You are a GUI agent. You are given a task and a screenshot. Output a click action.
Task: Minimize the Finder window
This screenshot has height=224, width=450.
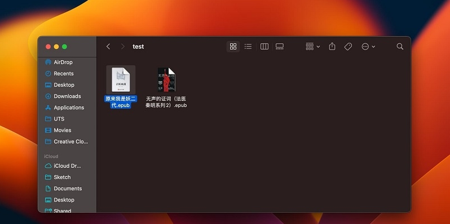click(x=56, y=46)
